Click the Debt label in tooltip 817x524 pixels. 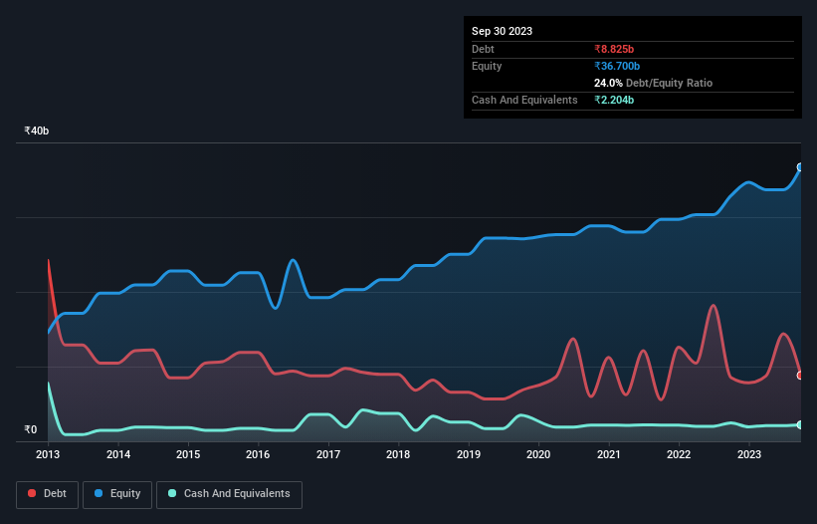[483, 49]
